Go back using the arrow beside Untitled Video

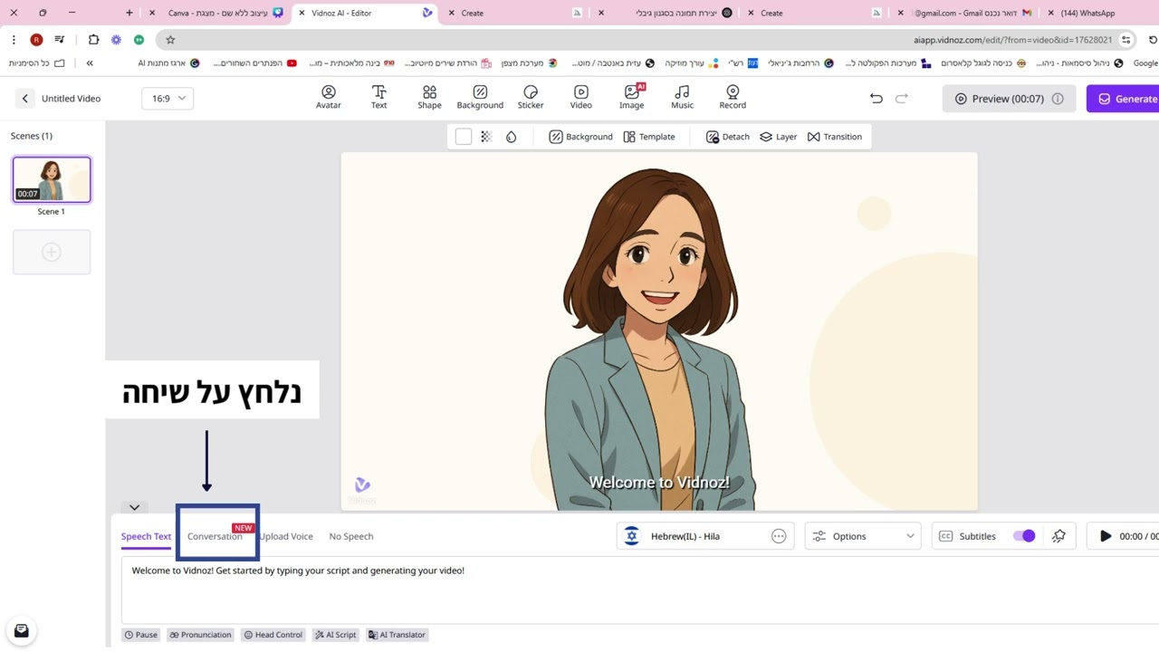pyautogui.click(x=25, y=99)
